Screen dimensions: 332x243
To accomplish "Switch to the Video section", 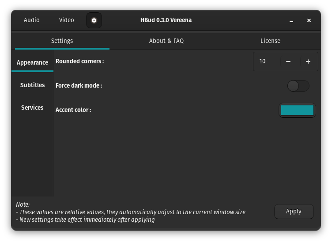I will (x=67, y=20).
